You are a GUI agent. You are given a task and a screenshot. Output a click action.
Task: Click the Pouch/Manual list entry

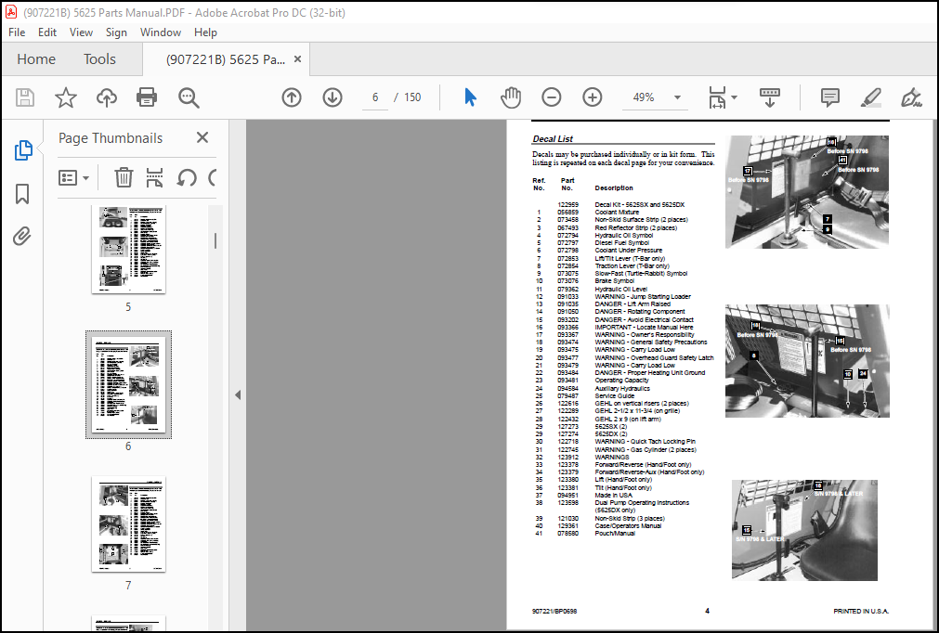click(x=615, y=533)
